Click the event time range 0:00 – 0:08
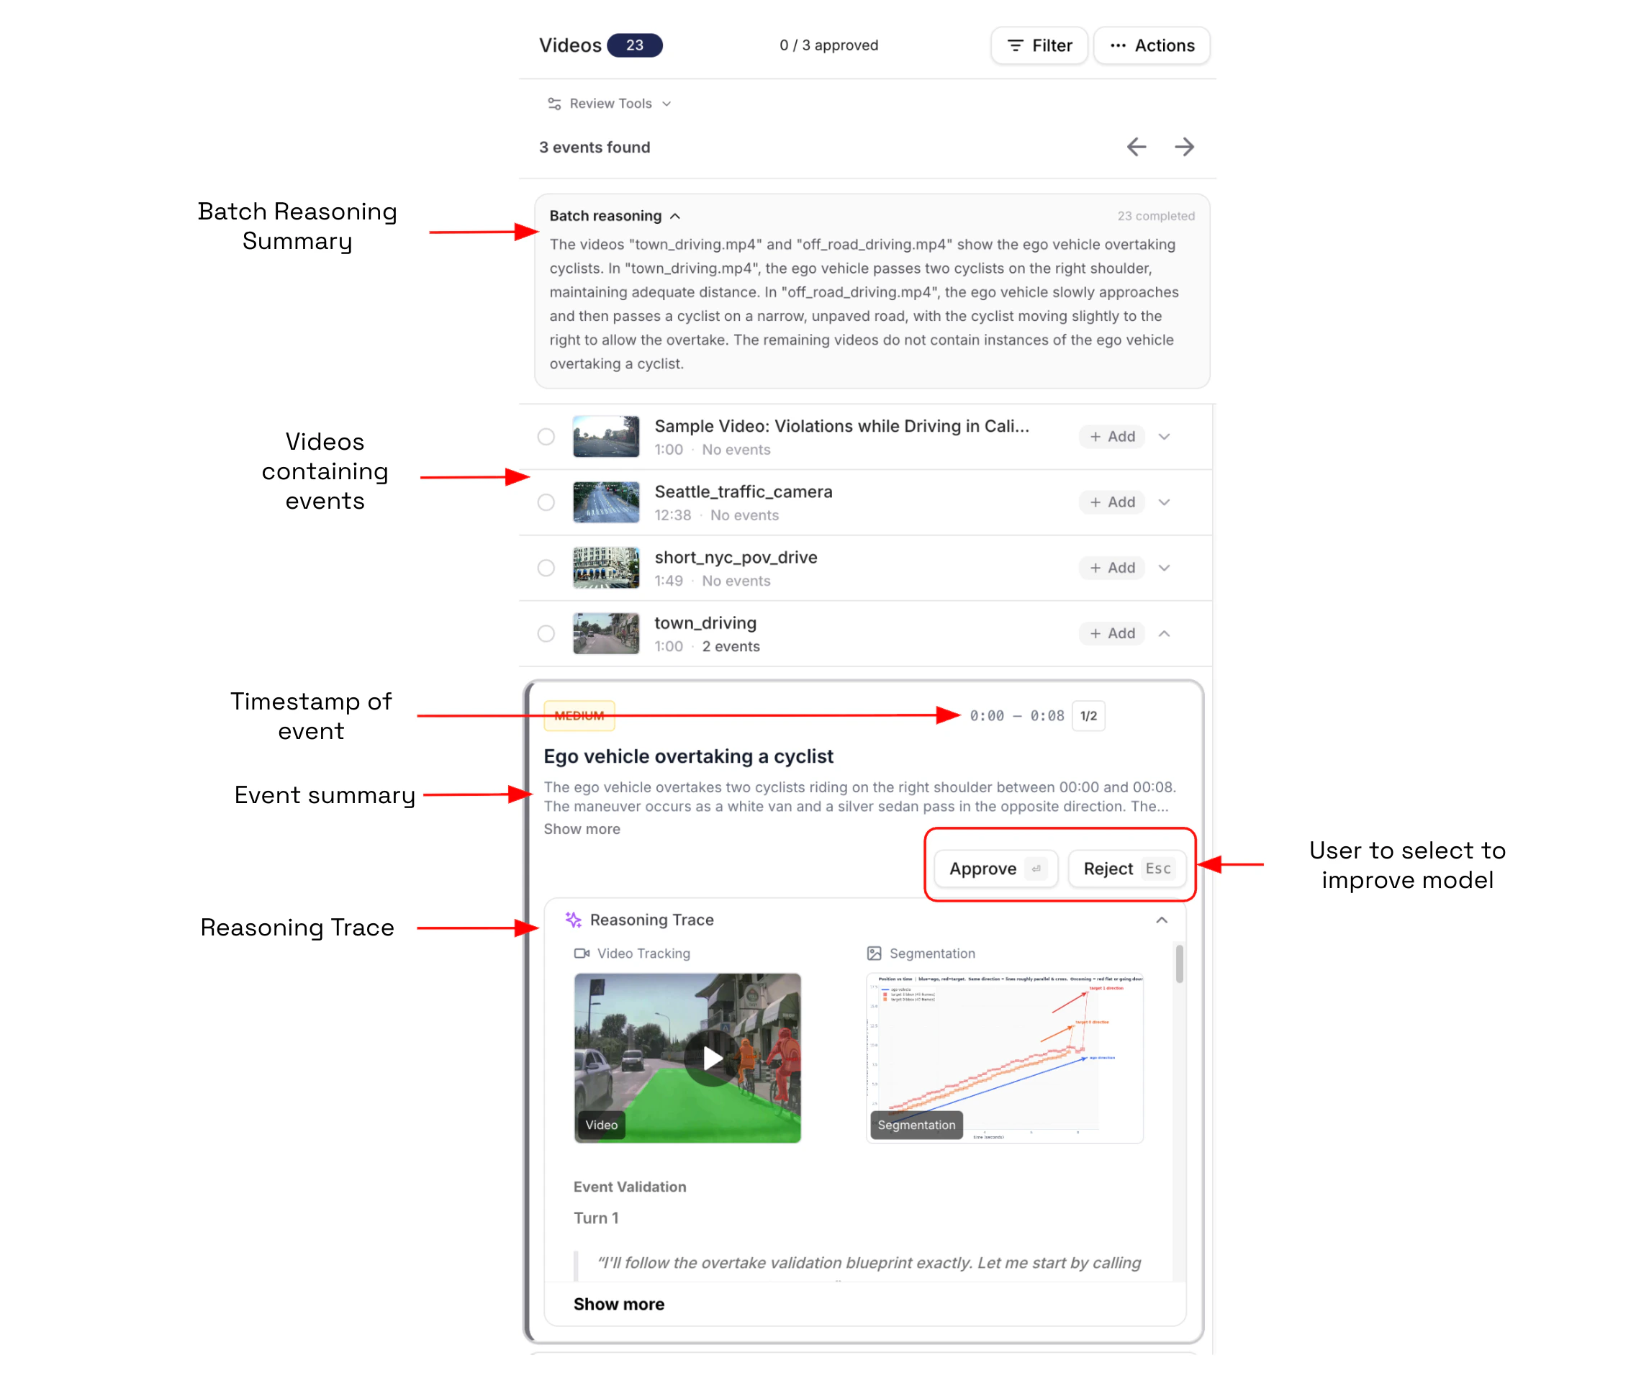This screenshot has width=1631, height=1373. [x=1017, y=715]
